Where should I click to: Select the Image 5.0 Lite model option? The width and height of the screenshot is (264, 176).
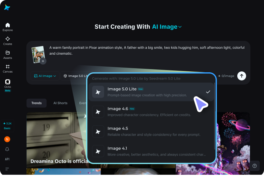pos(151,92)
